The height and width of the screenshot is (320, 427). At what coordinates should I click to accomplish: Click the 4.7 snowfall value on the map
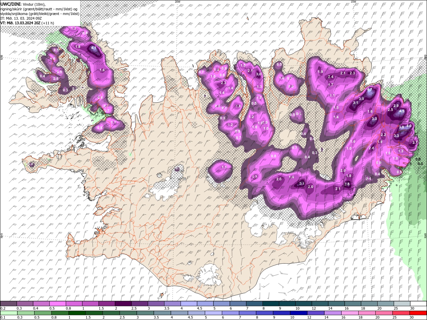[x=370, y=90]
